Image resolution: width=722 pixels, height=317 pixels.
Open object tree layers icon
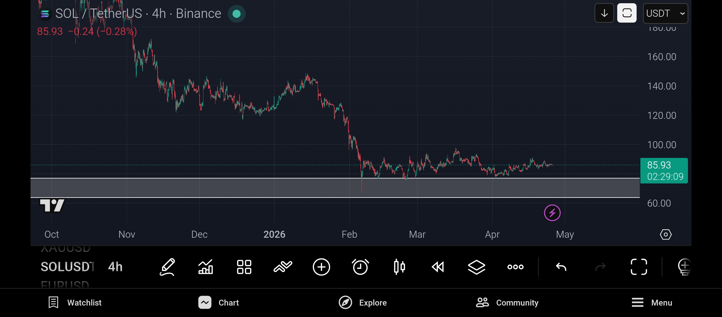(x=476, y=267)
